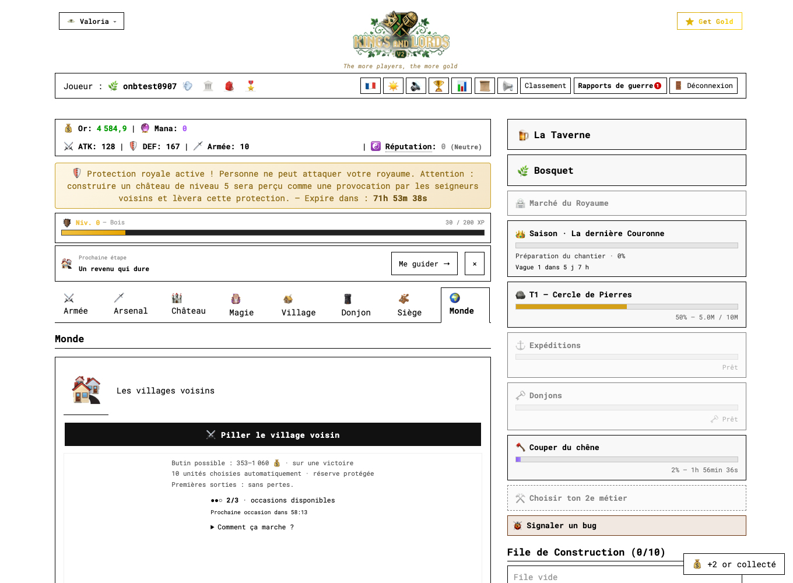This screenshot has width=793, height=583.
Task: Select the Monde tab
Action: (x=465, y=305)
